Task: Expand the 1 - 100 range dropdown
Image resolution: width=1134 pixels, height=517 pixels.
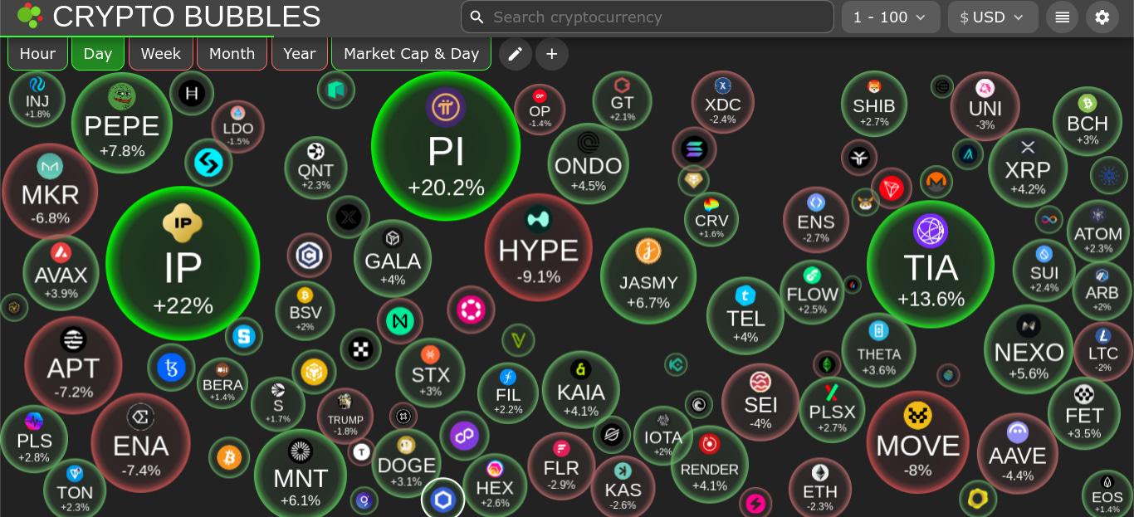Action: pos(891,17)
